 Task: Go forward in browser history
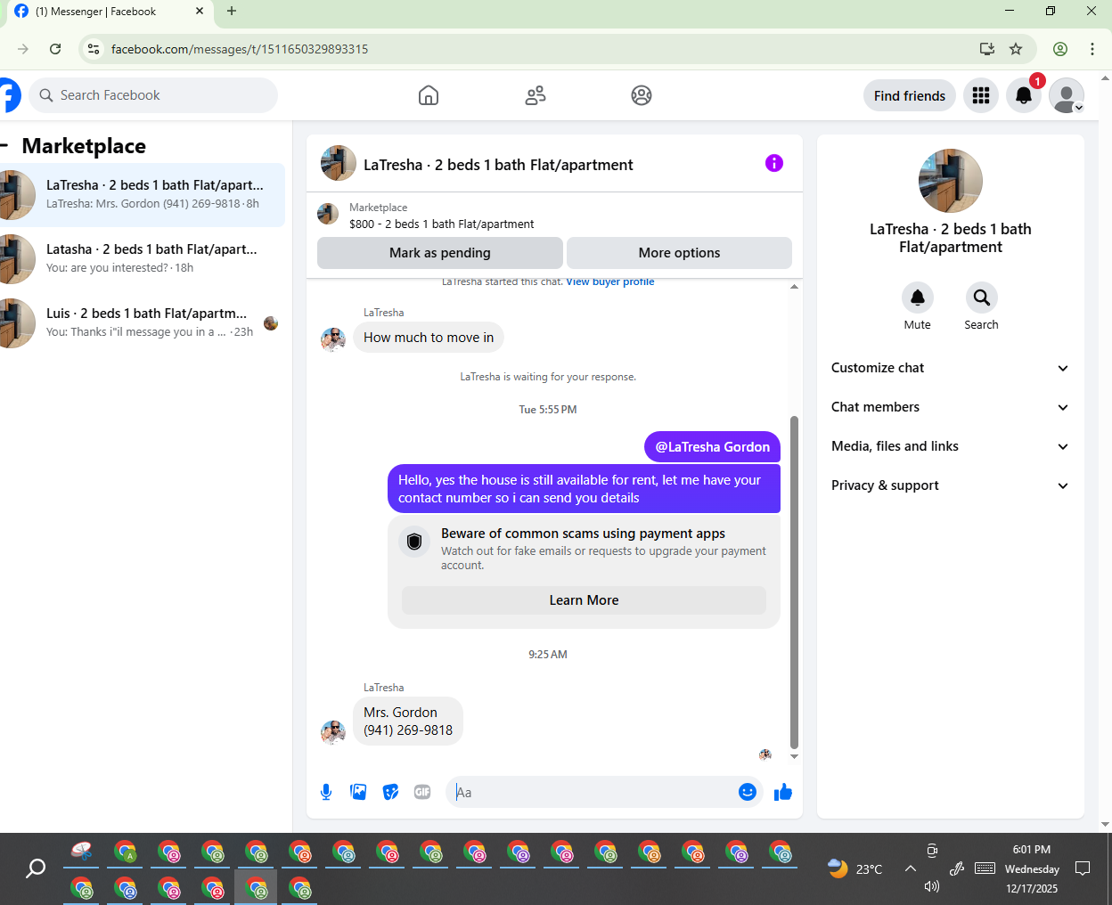(x=23, y=49)
